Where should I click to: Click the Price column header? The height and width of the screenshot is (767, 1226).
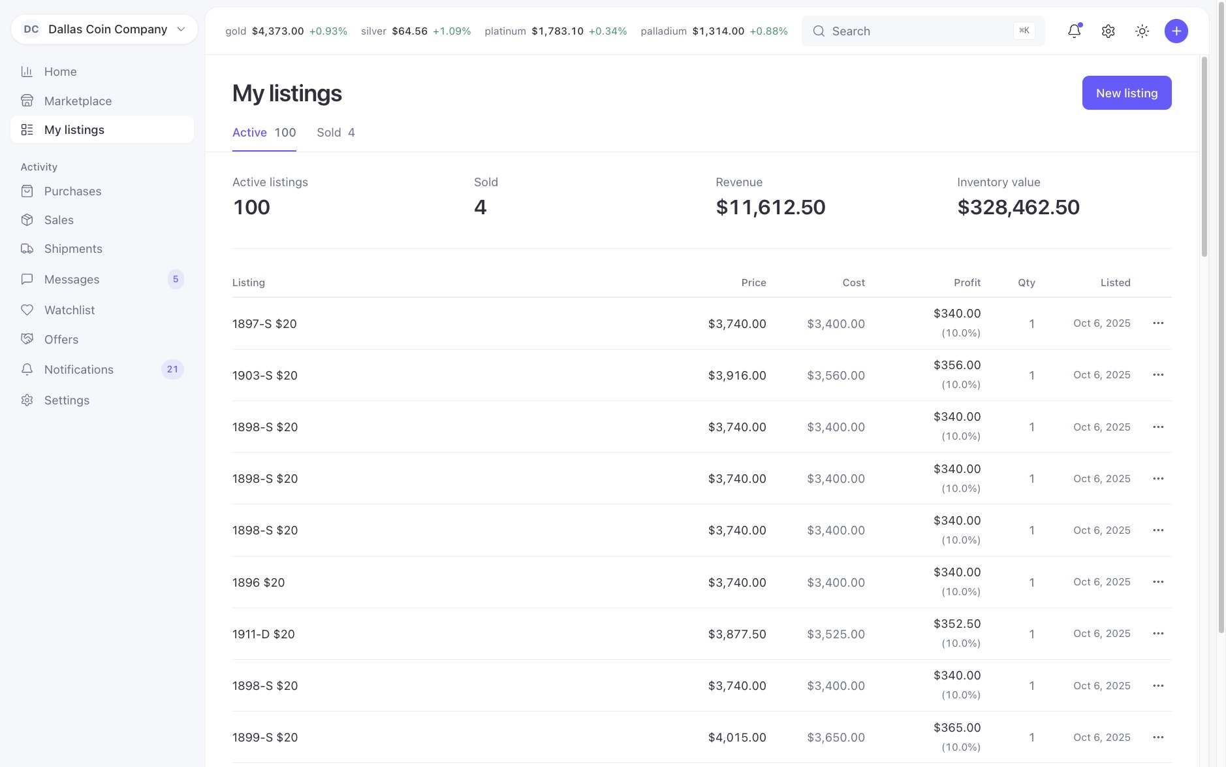tap(753, 282)
